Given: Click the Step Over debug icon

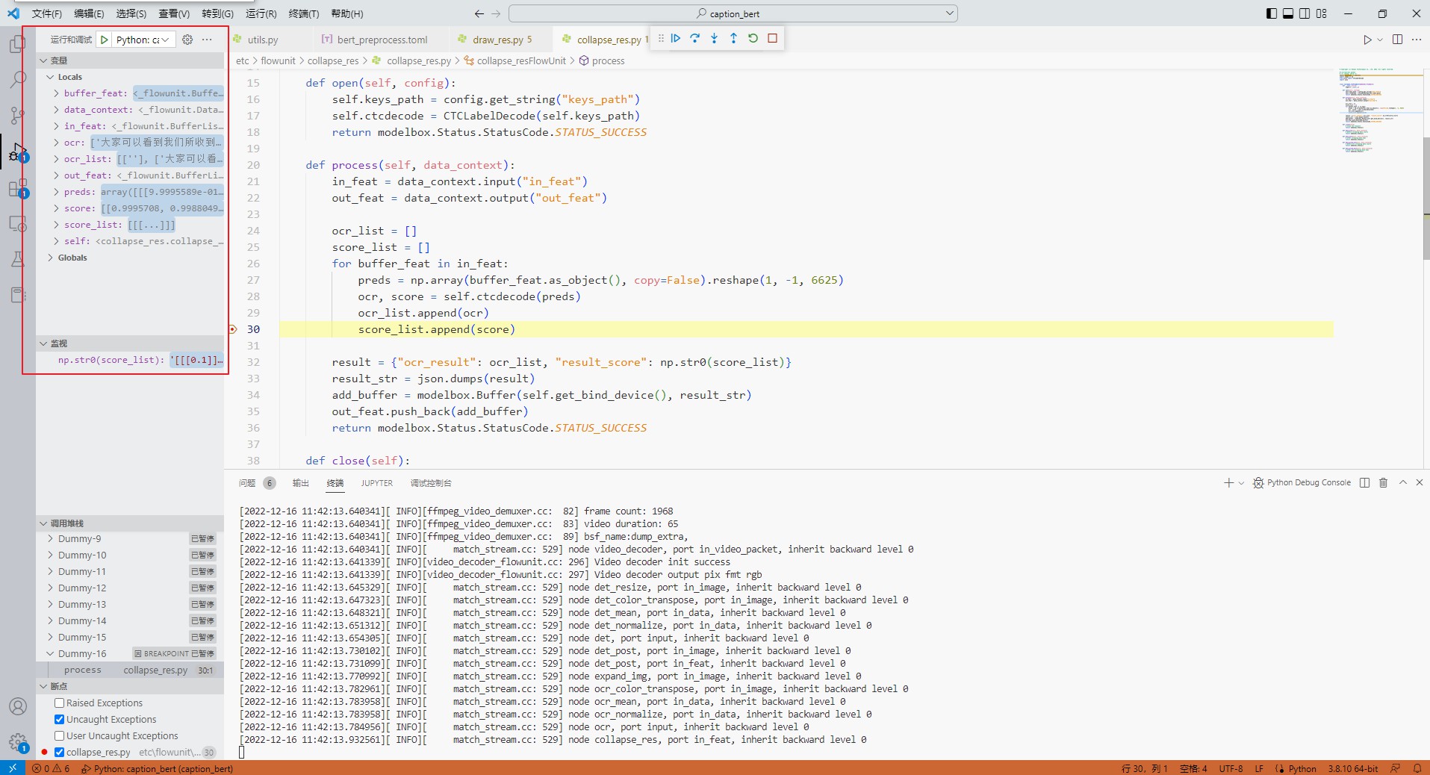Looking at the screenshot, I should pyautogui.click(x=695, y=38).
